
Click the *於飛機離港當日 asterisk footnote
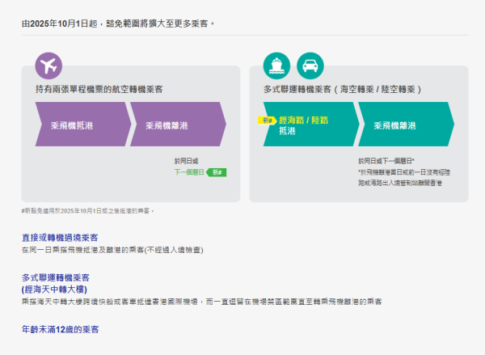[x=404, y=178]
